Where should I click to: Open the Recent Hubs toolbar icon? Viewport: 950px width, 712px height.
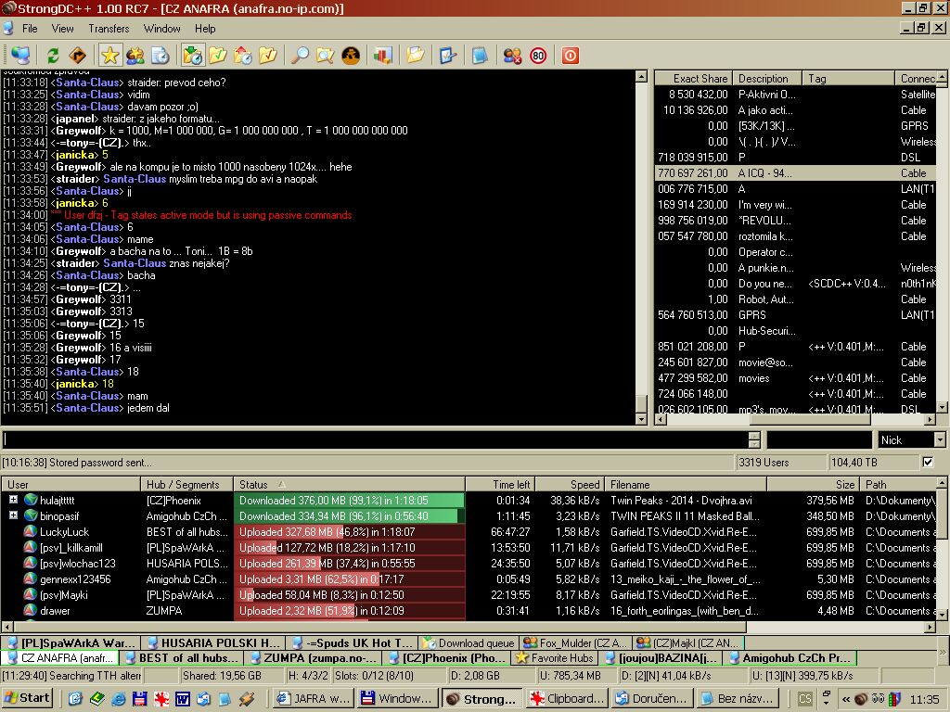tap(160, 56)
